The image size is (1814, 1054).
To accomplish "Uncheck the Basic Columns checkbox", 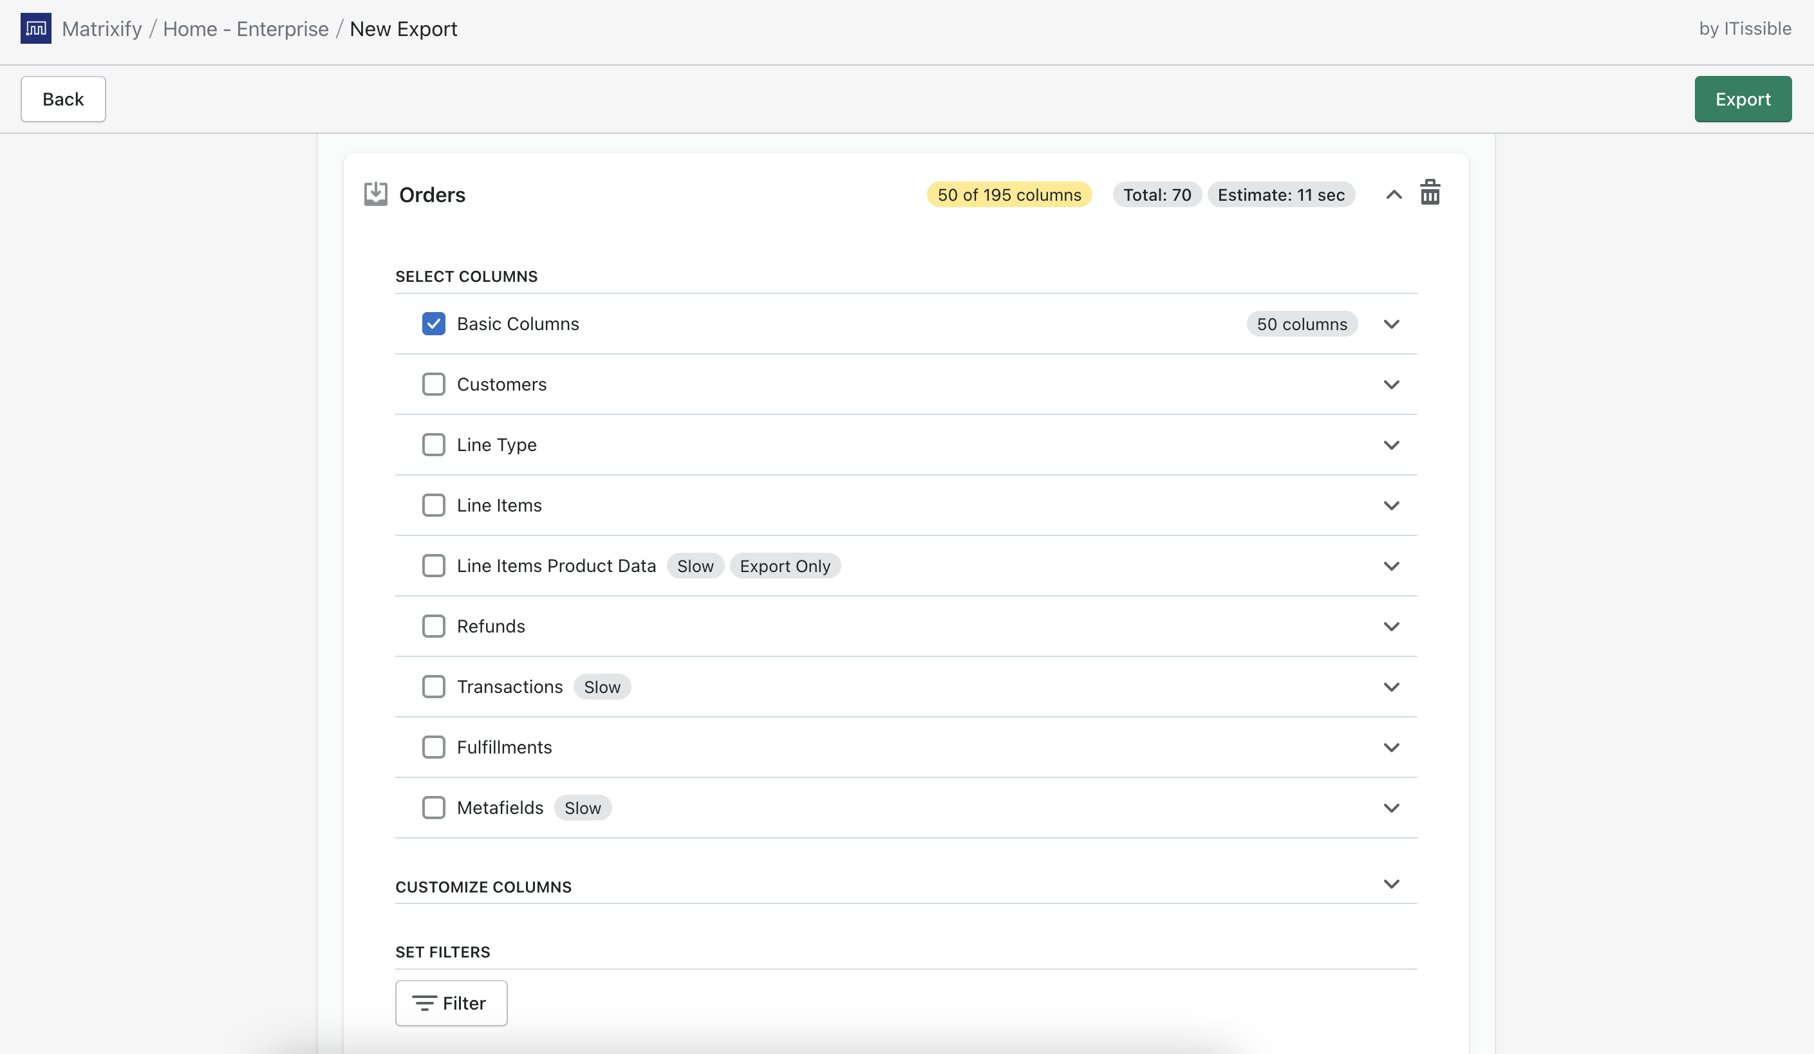I will [x=433, y=324].
